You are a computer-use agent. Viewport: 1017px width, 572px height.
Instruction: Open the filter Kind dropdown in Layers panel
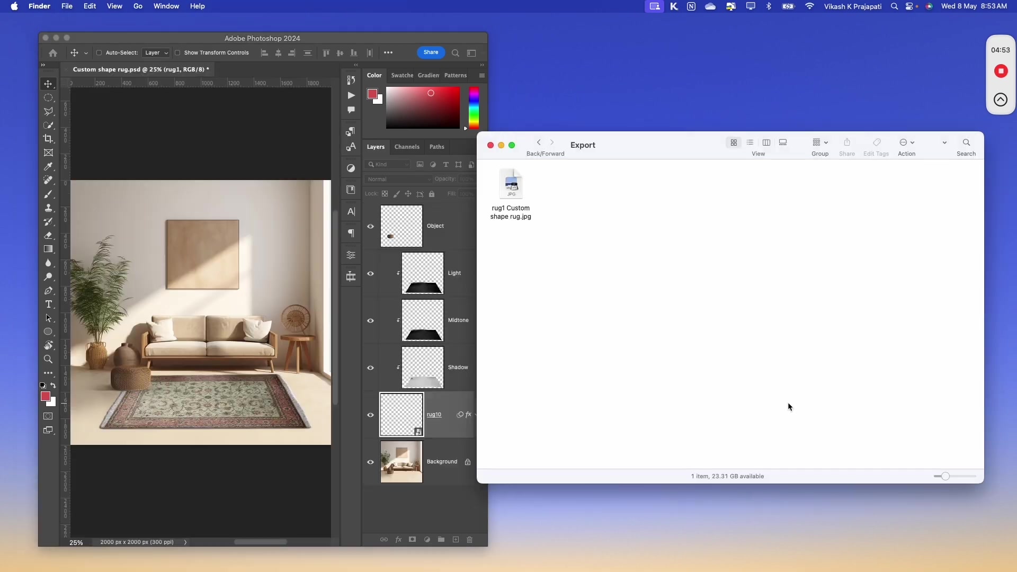[x=387, y=164]
